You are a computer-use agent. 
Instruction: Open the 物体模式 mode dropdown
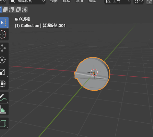pos(27,1)
